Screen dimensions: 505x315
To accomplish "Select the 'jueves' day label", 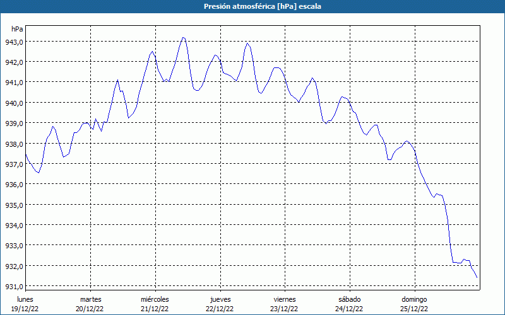I will [x=220, y=300].
